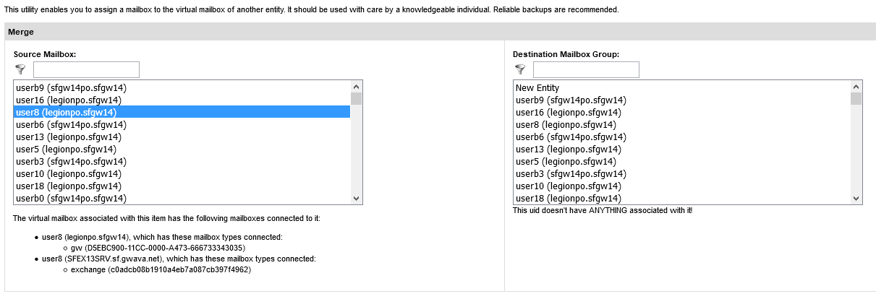This screenshot has width=876, height=299.
Task: Choose userb9 in Destination Mailbox Group list
Action: coord(571,100)
